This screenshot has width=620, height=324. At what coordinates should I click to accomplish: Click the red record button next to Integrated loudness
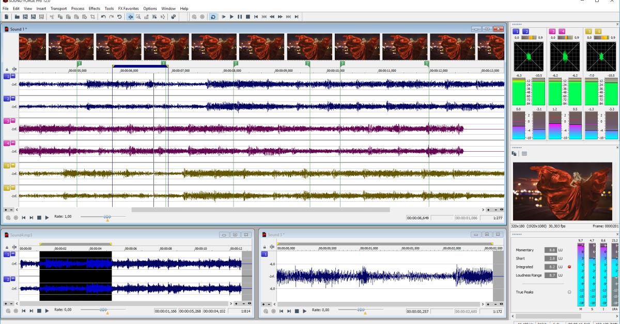569,267
